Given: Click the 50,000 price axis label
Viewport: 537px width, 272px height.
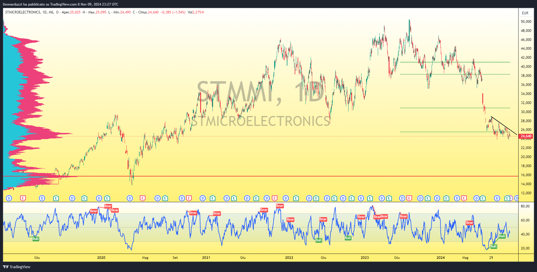Looking at the screenshot, I should tap(526, 22).
